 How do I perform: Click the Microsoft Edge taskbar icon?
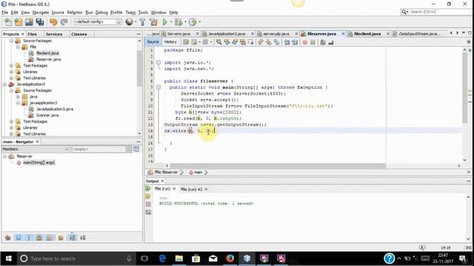point(162,259)
